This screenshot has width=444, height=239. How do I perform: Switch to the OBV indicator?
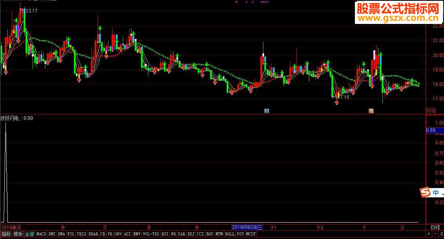tap(118, 234)
